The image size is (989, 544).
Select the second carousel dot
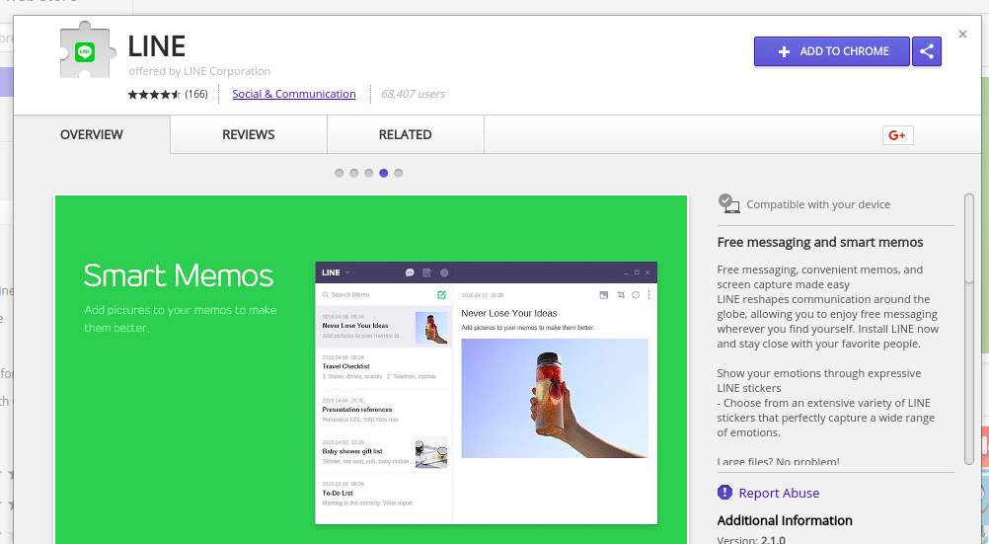coord(353,173)
